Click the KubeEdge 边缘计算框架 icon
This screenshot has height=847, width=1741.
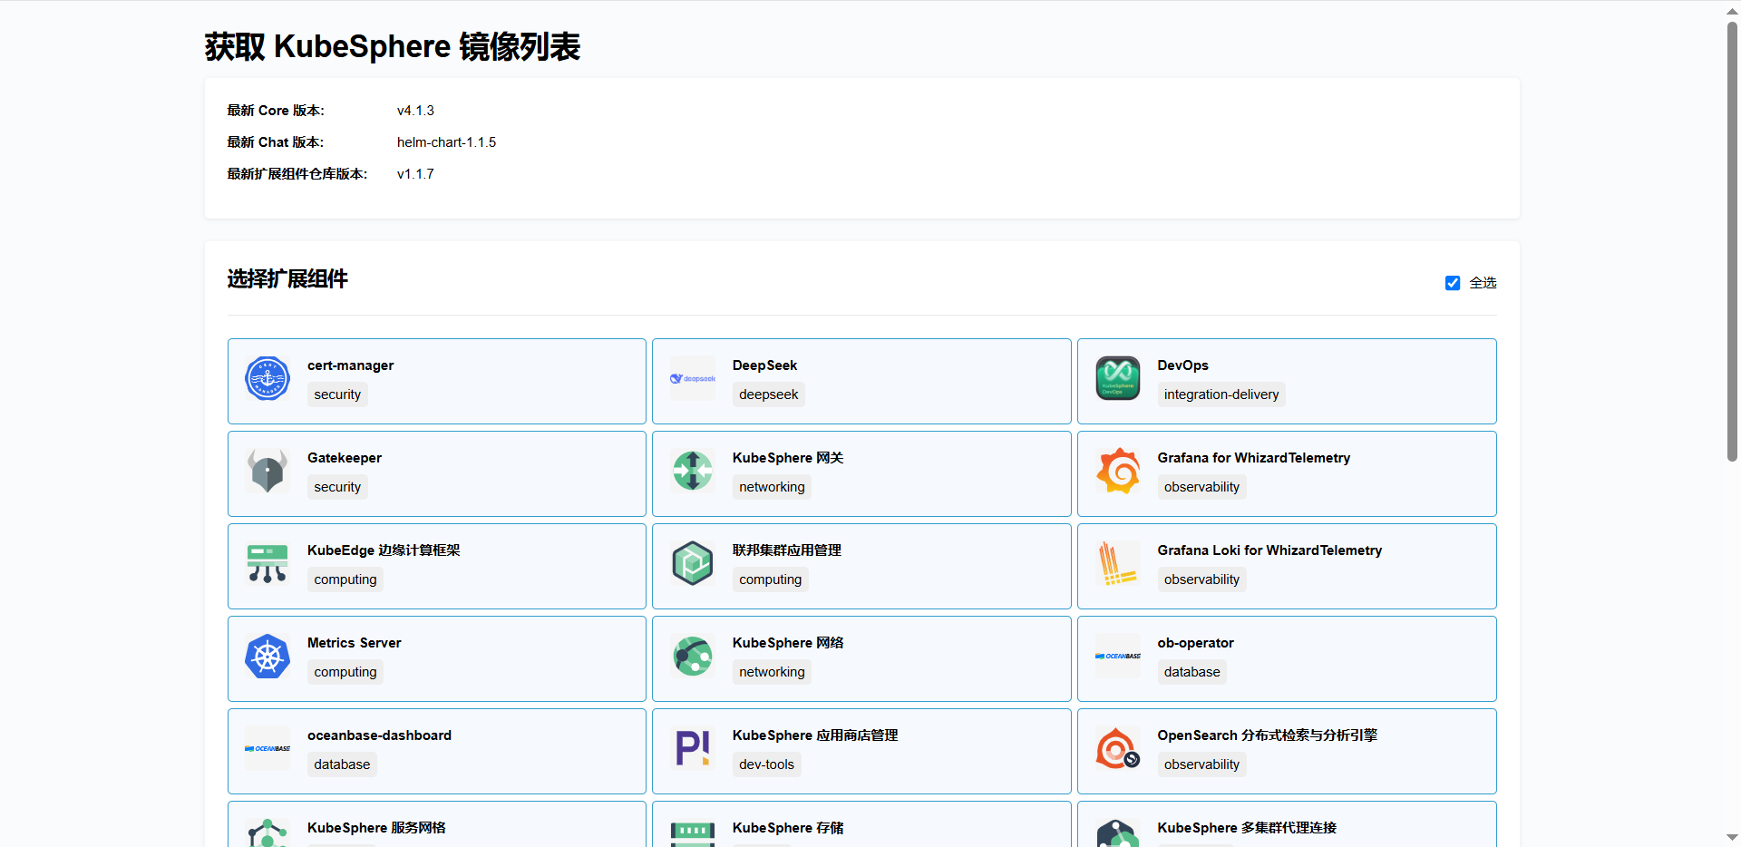click(267, 564)
